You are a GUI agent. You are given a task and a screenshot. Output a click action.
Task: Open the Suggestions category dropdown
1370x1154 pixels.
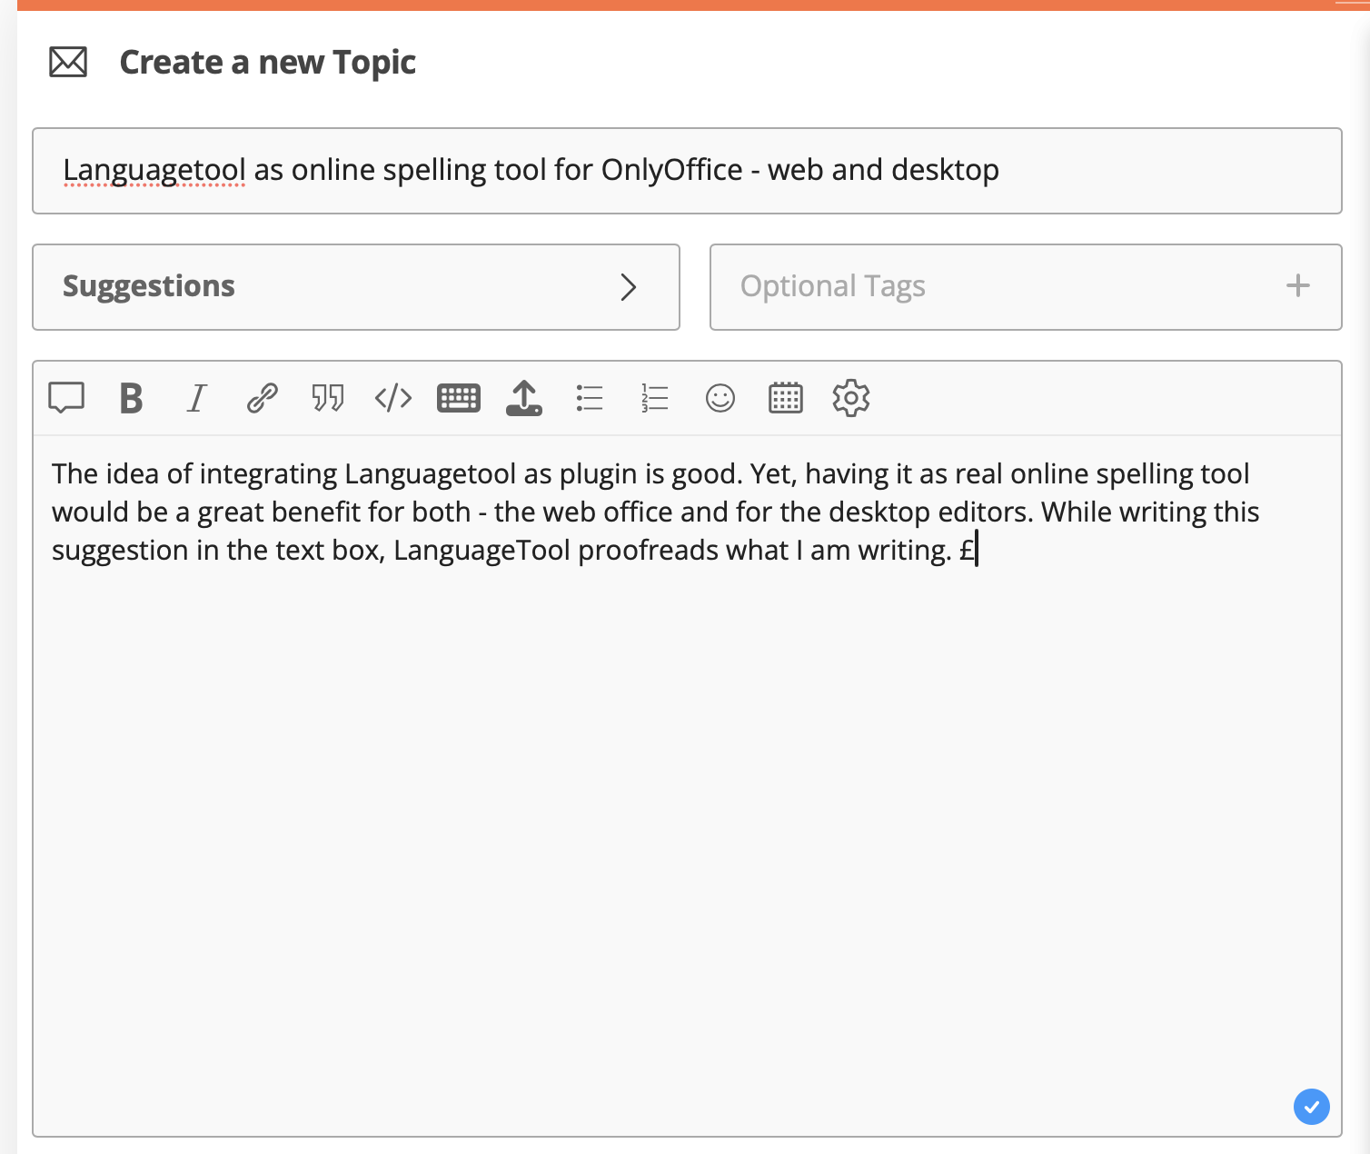(x=355, y=287)
